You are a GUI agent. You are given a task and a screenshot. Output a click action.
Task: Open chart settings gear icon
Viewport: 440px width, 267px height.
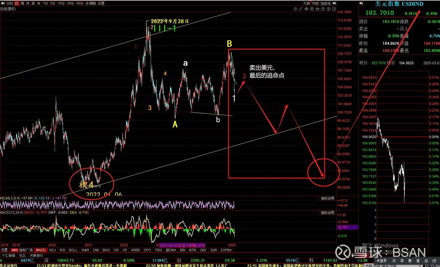[x=295, y=9]
